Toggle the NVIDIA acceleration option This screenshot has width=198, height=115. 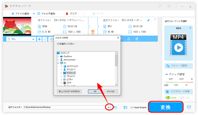pos(171,98)
